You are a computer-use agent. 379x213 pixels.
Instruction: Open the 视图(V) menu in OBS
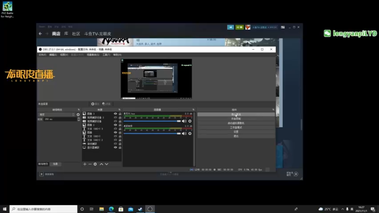tap(64, 55)
